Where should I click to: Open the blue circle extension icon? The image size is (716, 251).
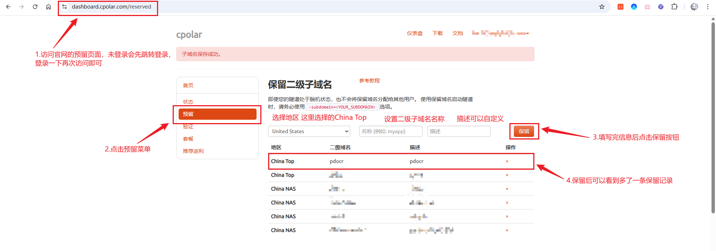coord(634,7)
